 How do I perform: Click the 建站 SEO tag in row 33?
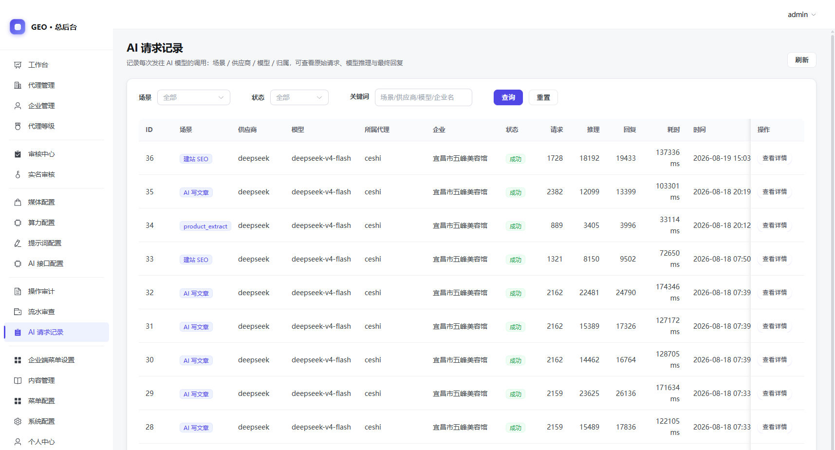click(196, 260)
